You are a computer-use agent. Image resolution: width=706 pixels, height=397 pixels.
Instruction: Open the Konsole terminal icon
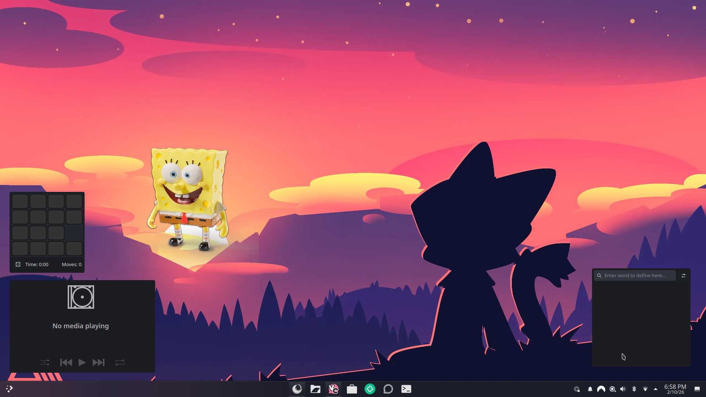coord(406,389)
